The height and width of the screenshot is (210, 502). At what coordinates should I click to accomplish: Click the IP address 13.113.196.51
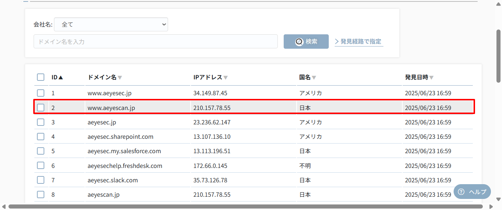[212, 151]
